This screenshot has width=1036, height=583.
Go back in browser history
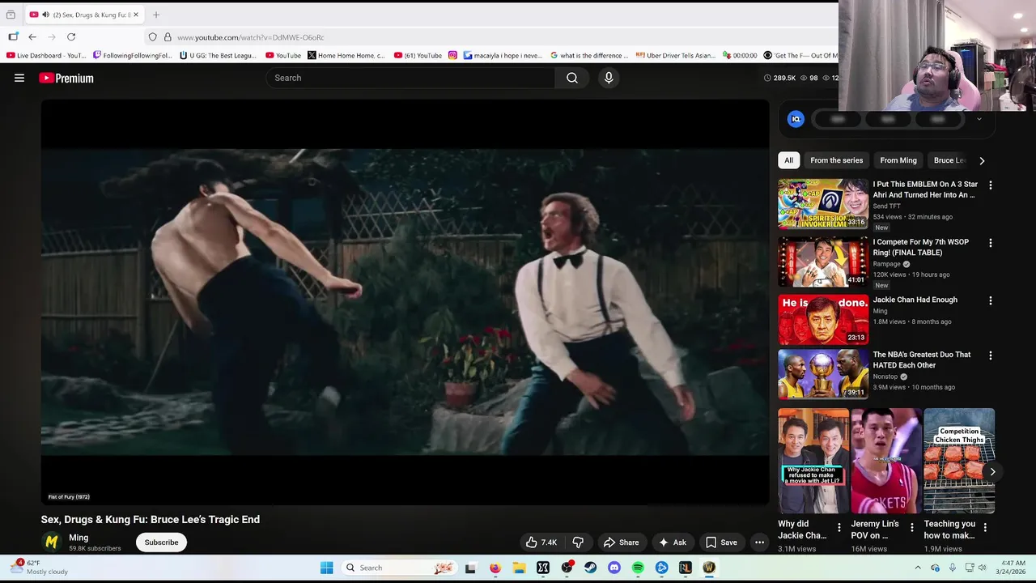[32, 37]
